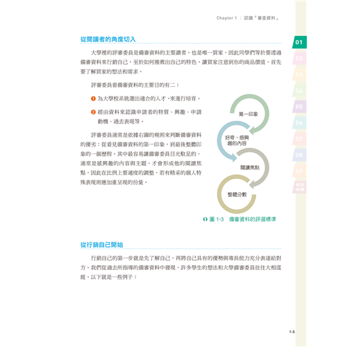Select chapter tab 01
This screenshot has height=347, width=361.
299,42
